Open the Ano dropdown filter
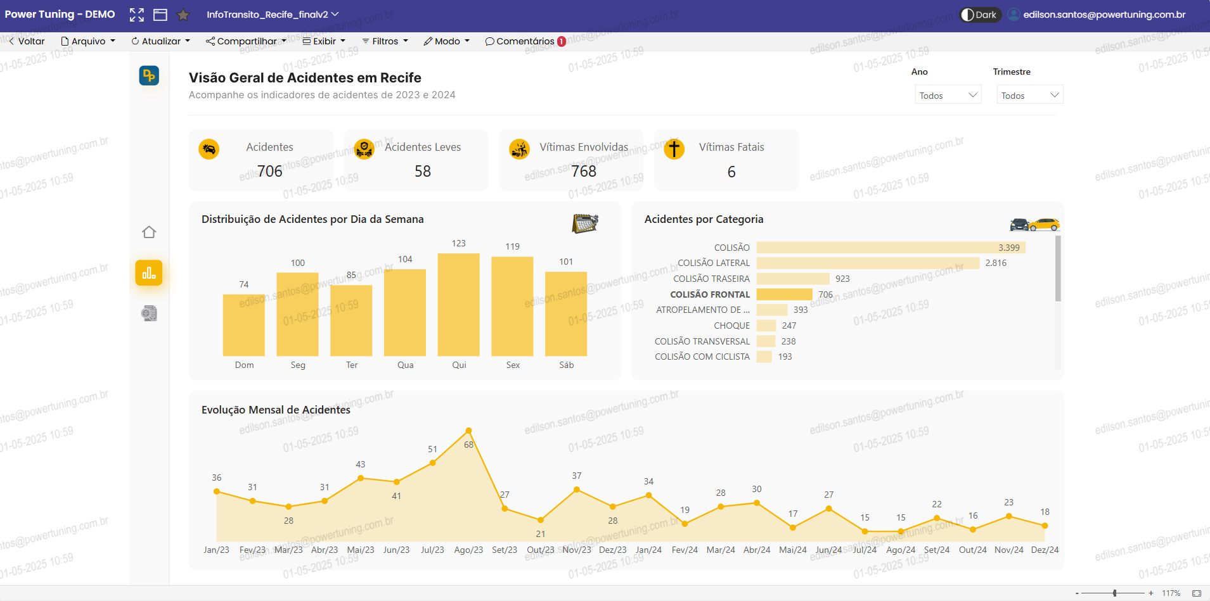Viewport: 1210px width, 601px height. click(948, 95)
